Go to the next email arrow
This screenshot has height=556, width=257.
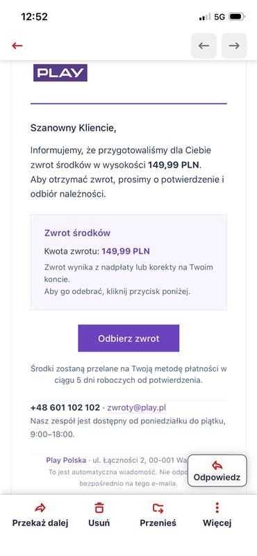click(234, 46)
